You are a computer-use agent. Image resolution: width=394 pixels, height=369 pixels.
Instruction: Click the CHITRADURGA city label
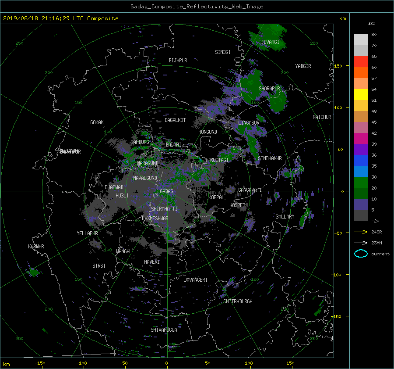coord(238,301)
